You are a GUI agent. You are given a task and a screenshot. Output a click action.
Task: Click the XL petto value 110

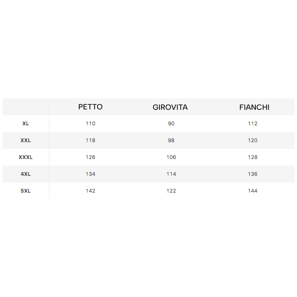click(90, 124)
